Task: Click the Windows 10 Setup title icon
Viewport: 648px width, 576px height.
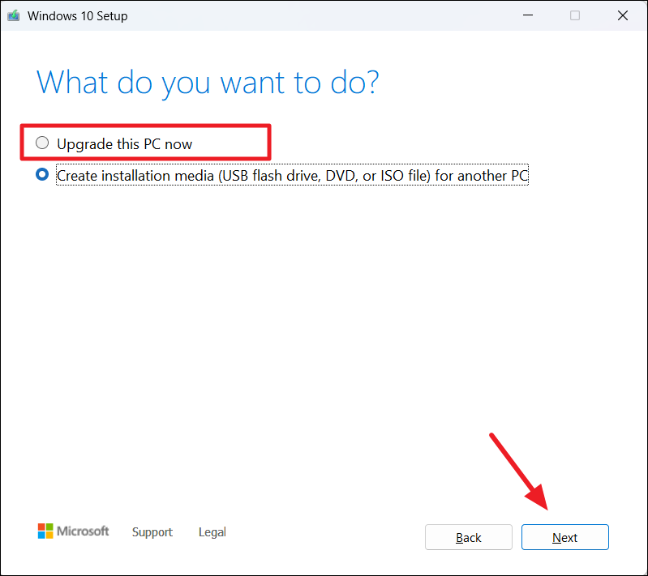Action: [14, 15]
